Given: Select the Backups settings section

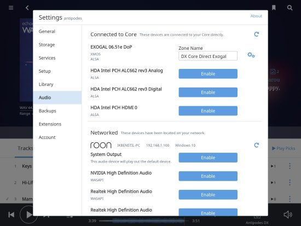Looking at the screenshot, I should click(x=57, y=111).
